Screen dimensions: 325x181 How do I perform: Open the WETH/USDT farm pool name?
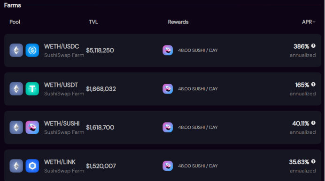[x=61, y=85]
